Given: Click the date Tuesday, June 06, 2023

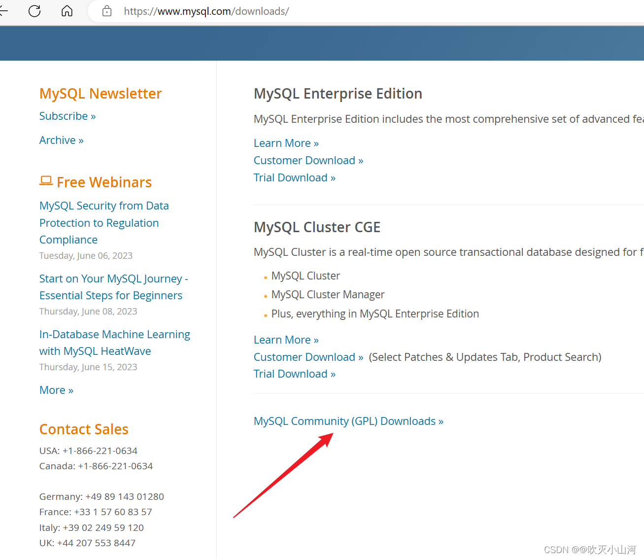Looking at the screenshot, I should point(86,256).
